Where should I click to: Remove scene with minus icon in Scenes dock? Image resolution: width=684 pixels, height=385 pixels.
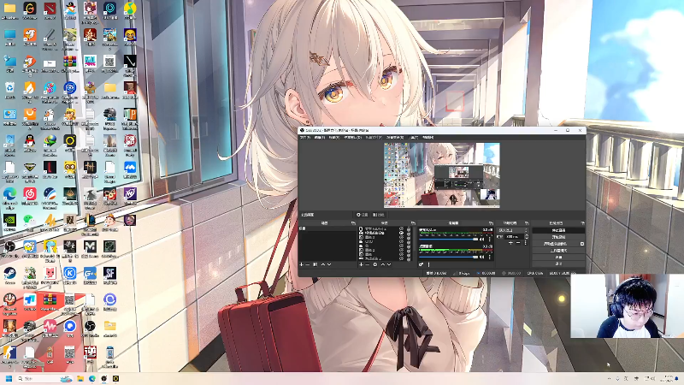pyautogui.click(x=307, y=264)
